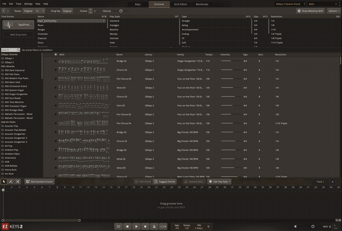Stop playback
Viewport: 342px width, 231px height.
pos(127,226)
